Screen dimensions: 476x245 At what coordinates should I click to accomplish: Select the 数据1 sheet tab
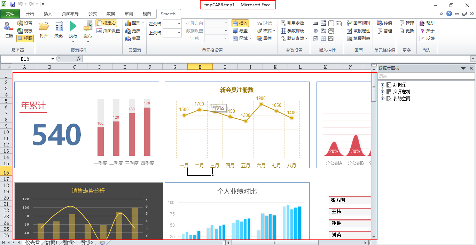point(52,243)
